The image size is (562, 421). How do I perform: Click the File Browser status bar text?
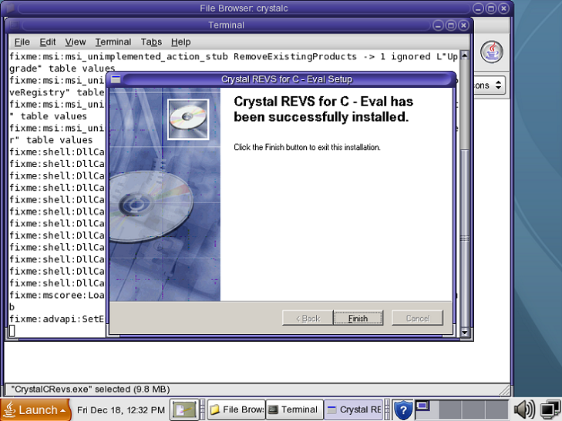point(90,389)
